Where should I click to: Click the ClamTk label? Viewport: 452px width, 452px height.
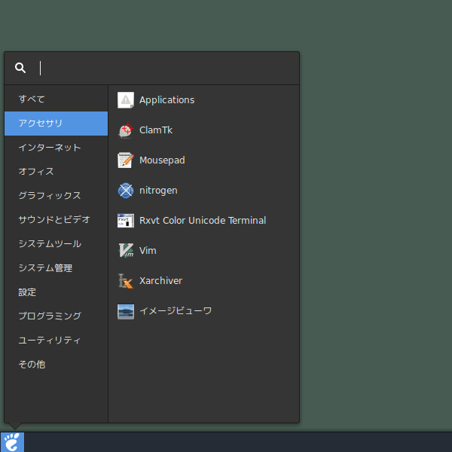[x=156, y=130]
